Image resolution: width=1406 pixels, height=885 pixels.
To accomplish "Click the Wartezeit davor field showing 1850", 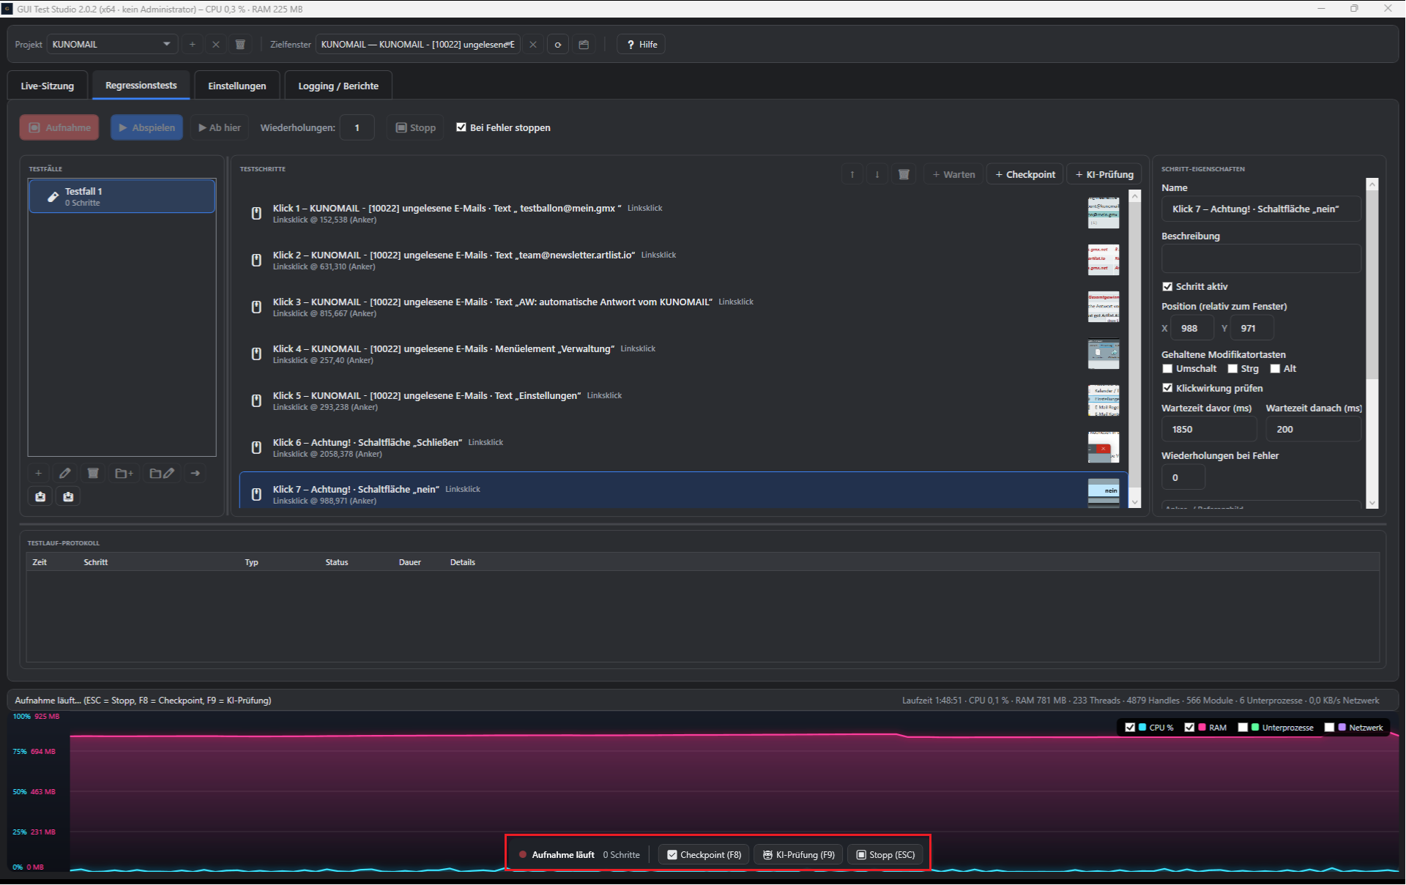I will coord(1209,430).
